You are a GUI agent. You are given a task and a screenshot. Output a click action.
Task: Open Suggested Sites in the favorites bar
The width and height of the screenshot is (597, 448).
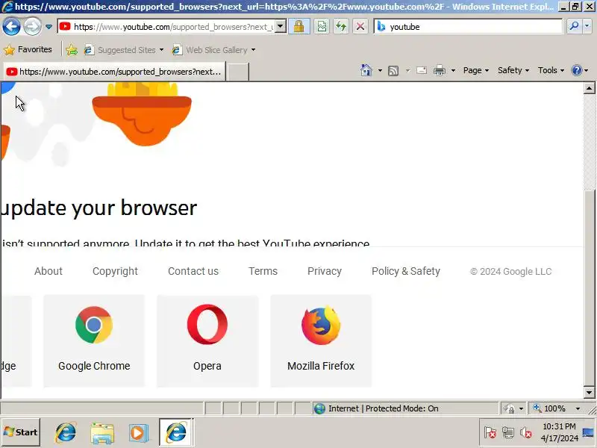(124, 50)
